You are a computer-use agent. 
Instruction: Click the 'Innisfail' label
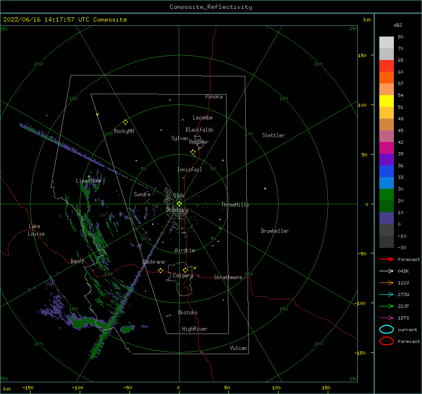point(190,170)
